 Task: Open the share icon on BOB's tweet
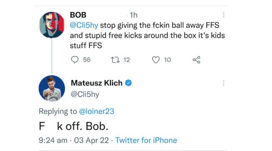[196, 60]
